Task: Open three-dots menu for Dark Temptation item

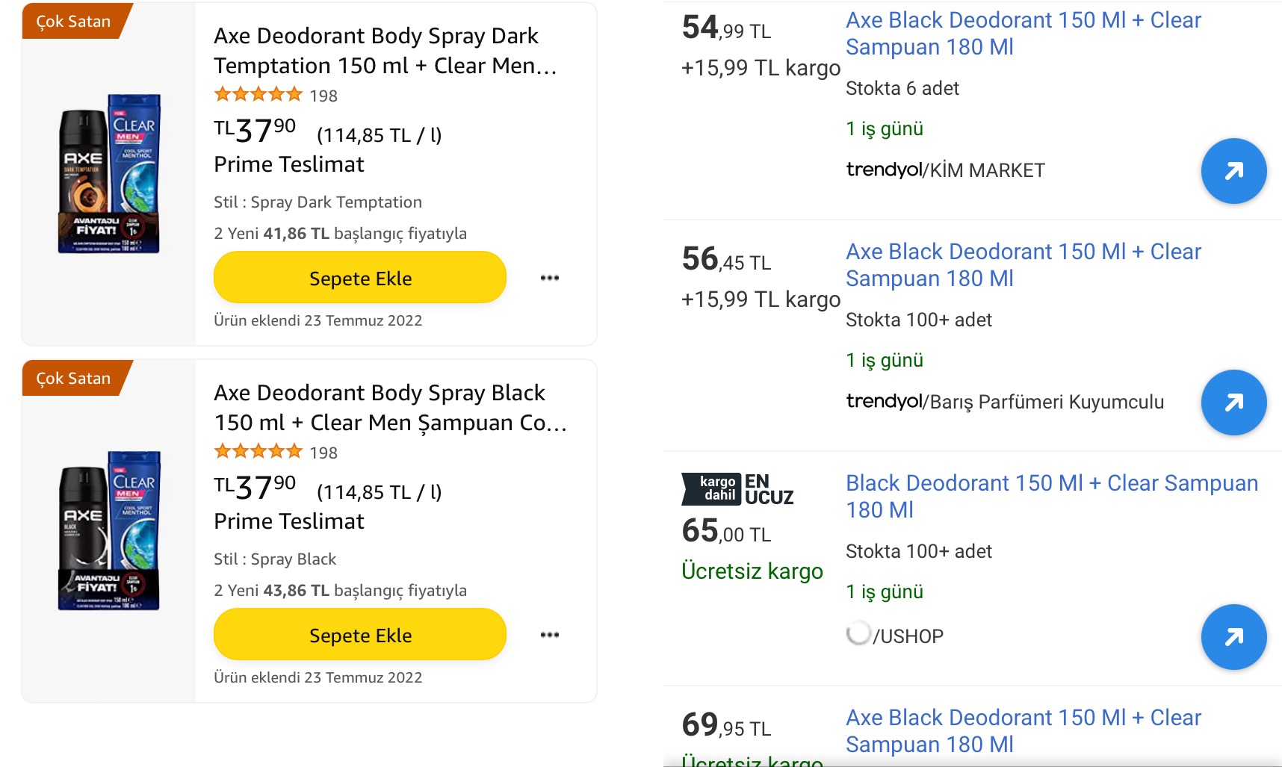Action: [x=550, y=278]
